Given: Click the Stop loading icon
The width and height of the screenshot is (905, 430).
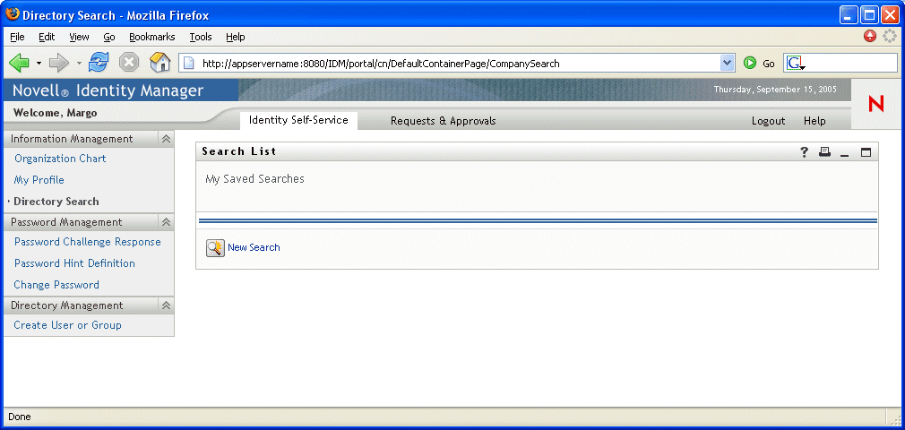Looking at the screenshot, I should 129,63.
